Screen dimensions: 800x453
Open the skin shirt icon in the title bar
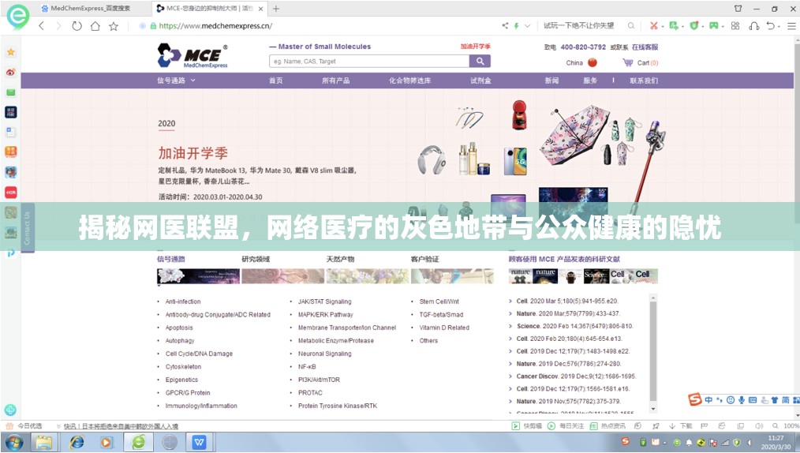(738, 8)
